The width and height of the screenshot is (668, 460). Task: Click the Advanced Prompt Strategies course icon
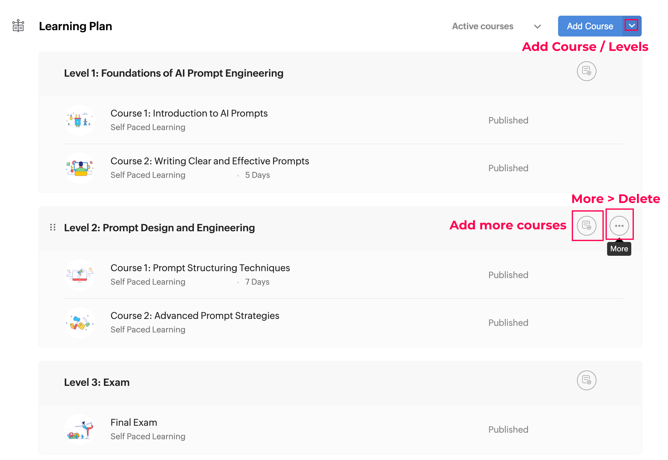[x=80, y=323]
